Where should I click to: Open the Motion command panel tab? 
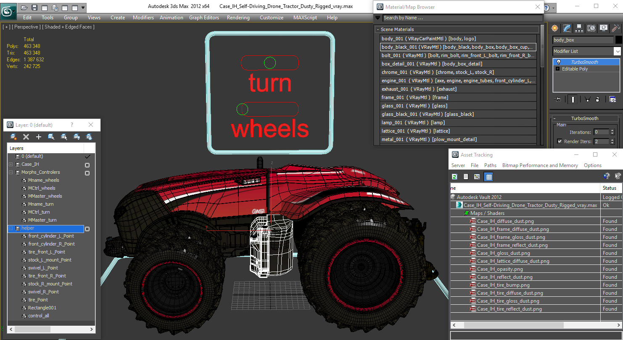[x=591, y=28]
